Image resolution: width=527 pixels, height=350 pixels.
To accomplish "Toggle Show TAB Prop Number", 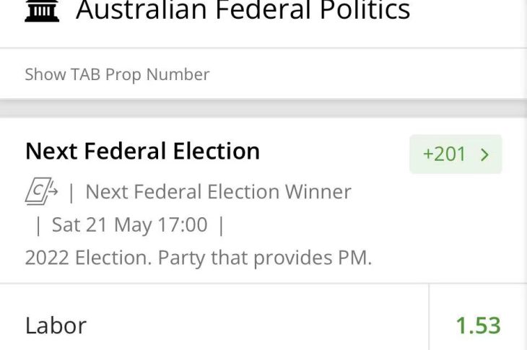I will pos(117,74).
